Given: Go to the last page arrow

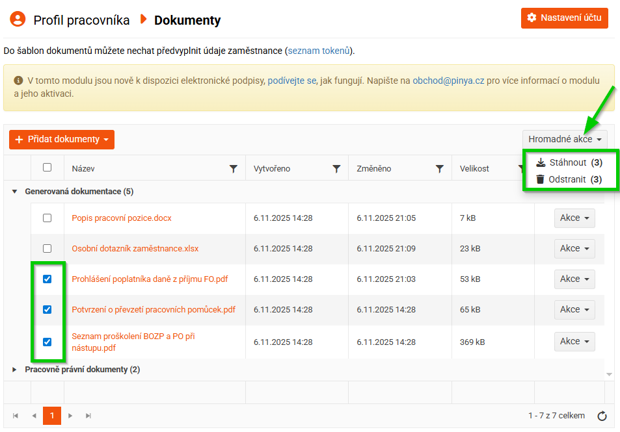Looking at the screenshot, I should 88,416.
